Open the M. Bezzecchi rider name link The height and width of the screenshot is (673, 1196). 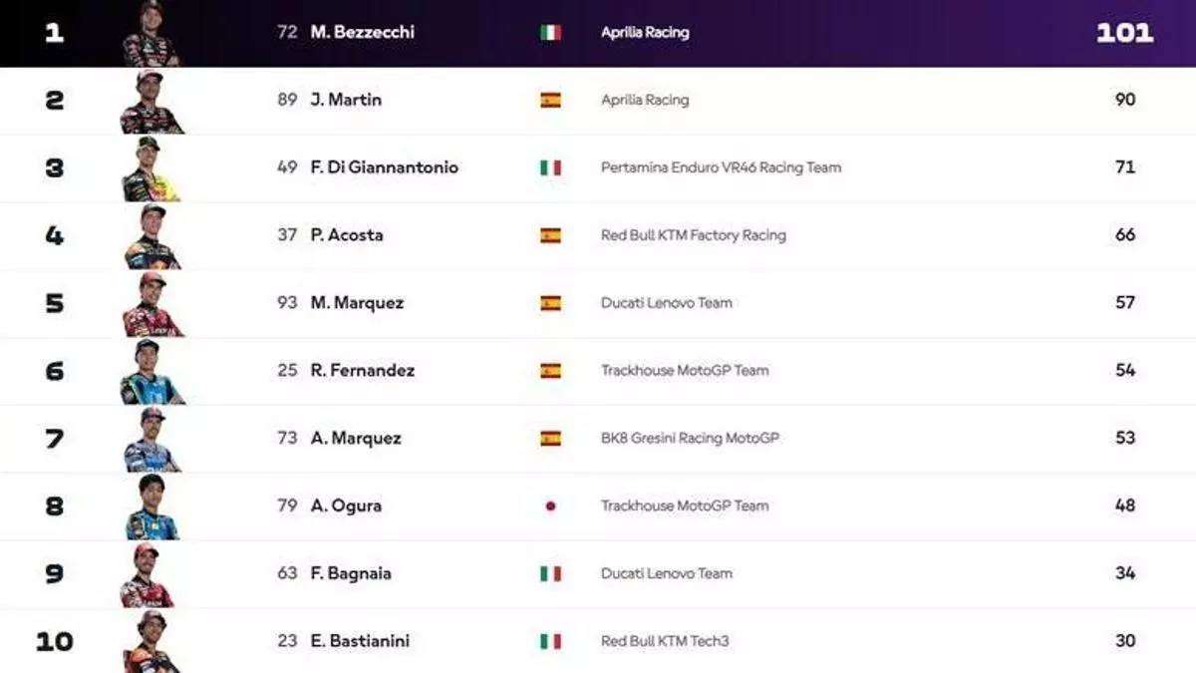[362, 32]
